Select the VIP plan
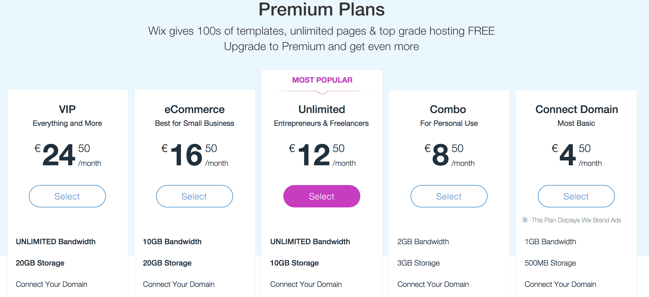The height and width of the screenshot is (297, 649). [67, 196]
